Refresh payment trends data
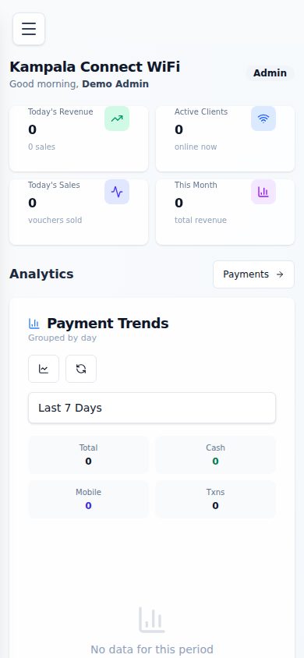Image resolution: width=304 pixels, height=658 pixels. [81, 369]
